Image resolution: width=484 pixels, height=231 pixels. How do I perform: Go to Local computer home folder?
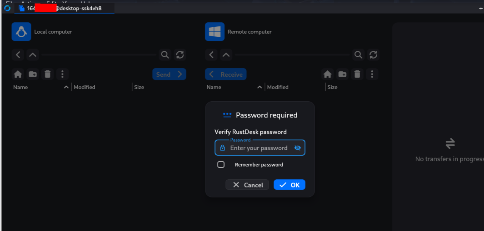tap(18, 74)
